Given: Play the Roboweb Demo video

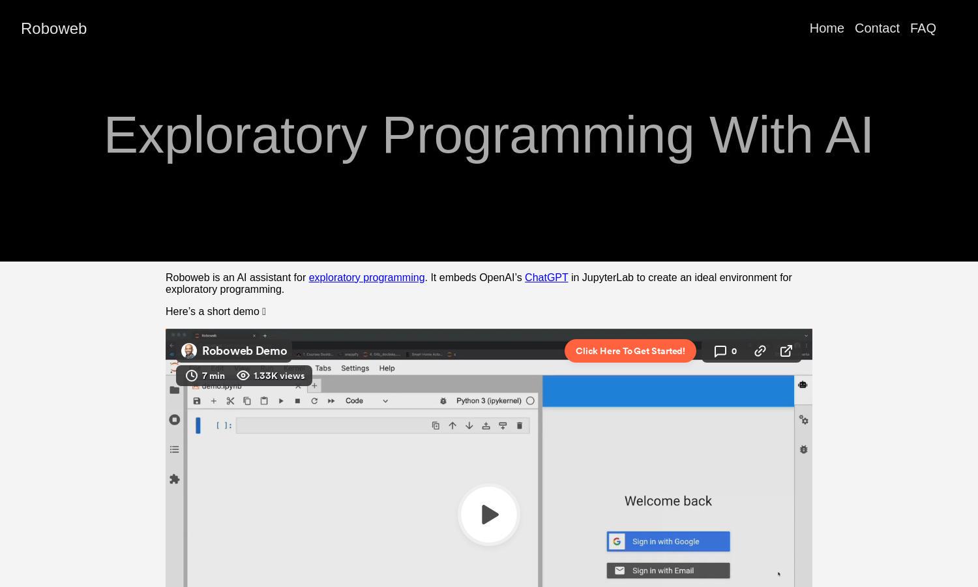Looking at the screenshot, I should (x=489, y=515).
